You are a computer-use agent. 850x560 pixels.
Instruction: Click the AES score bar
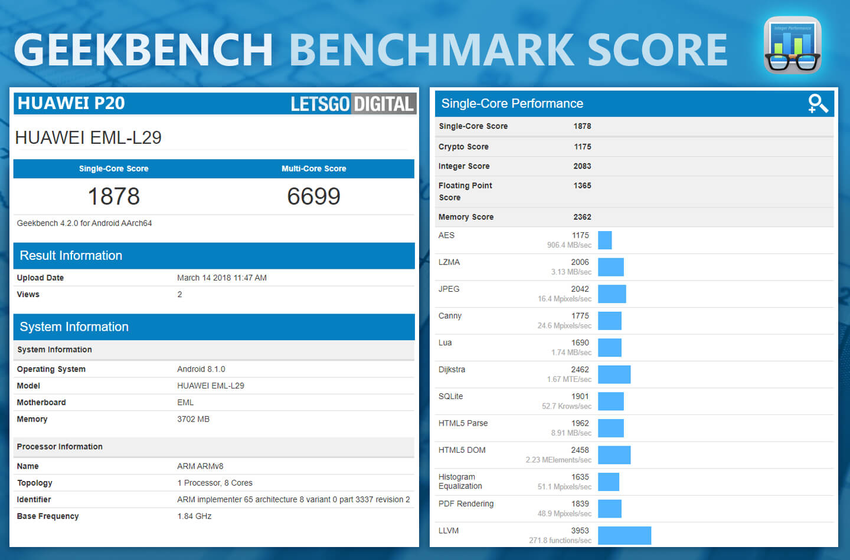[605, 241]
